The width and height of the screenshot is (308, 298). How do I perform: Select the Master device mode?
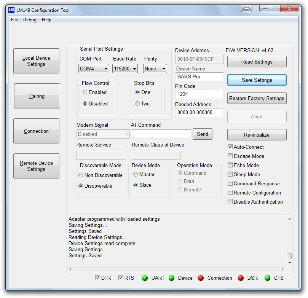point(136,174)
